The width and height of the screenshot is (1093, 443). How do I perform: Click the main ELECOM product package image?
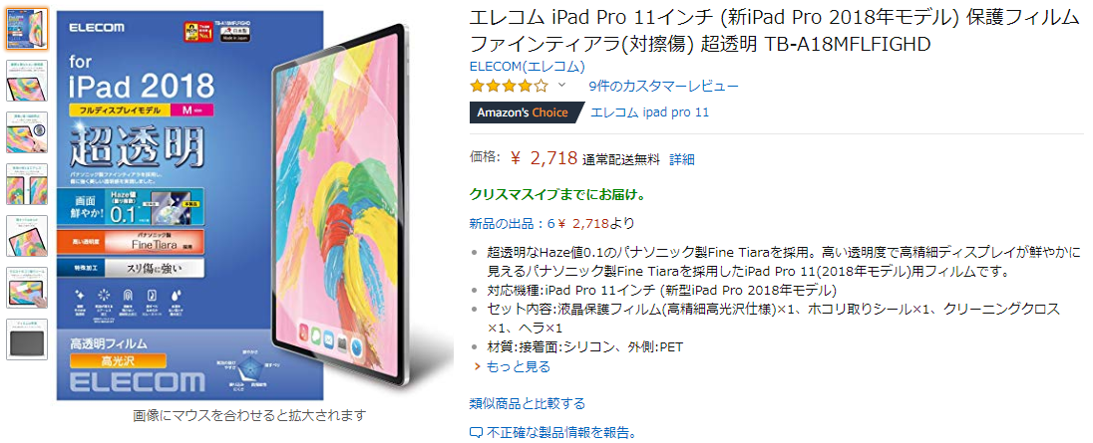(254, 205)
